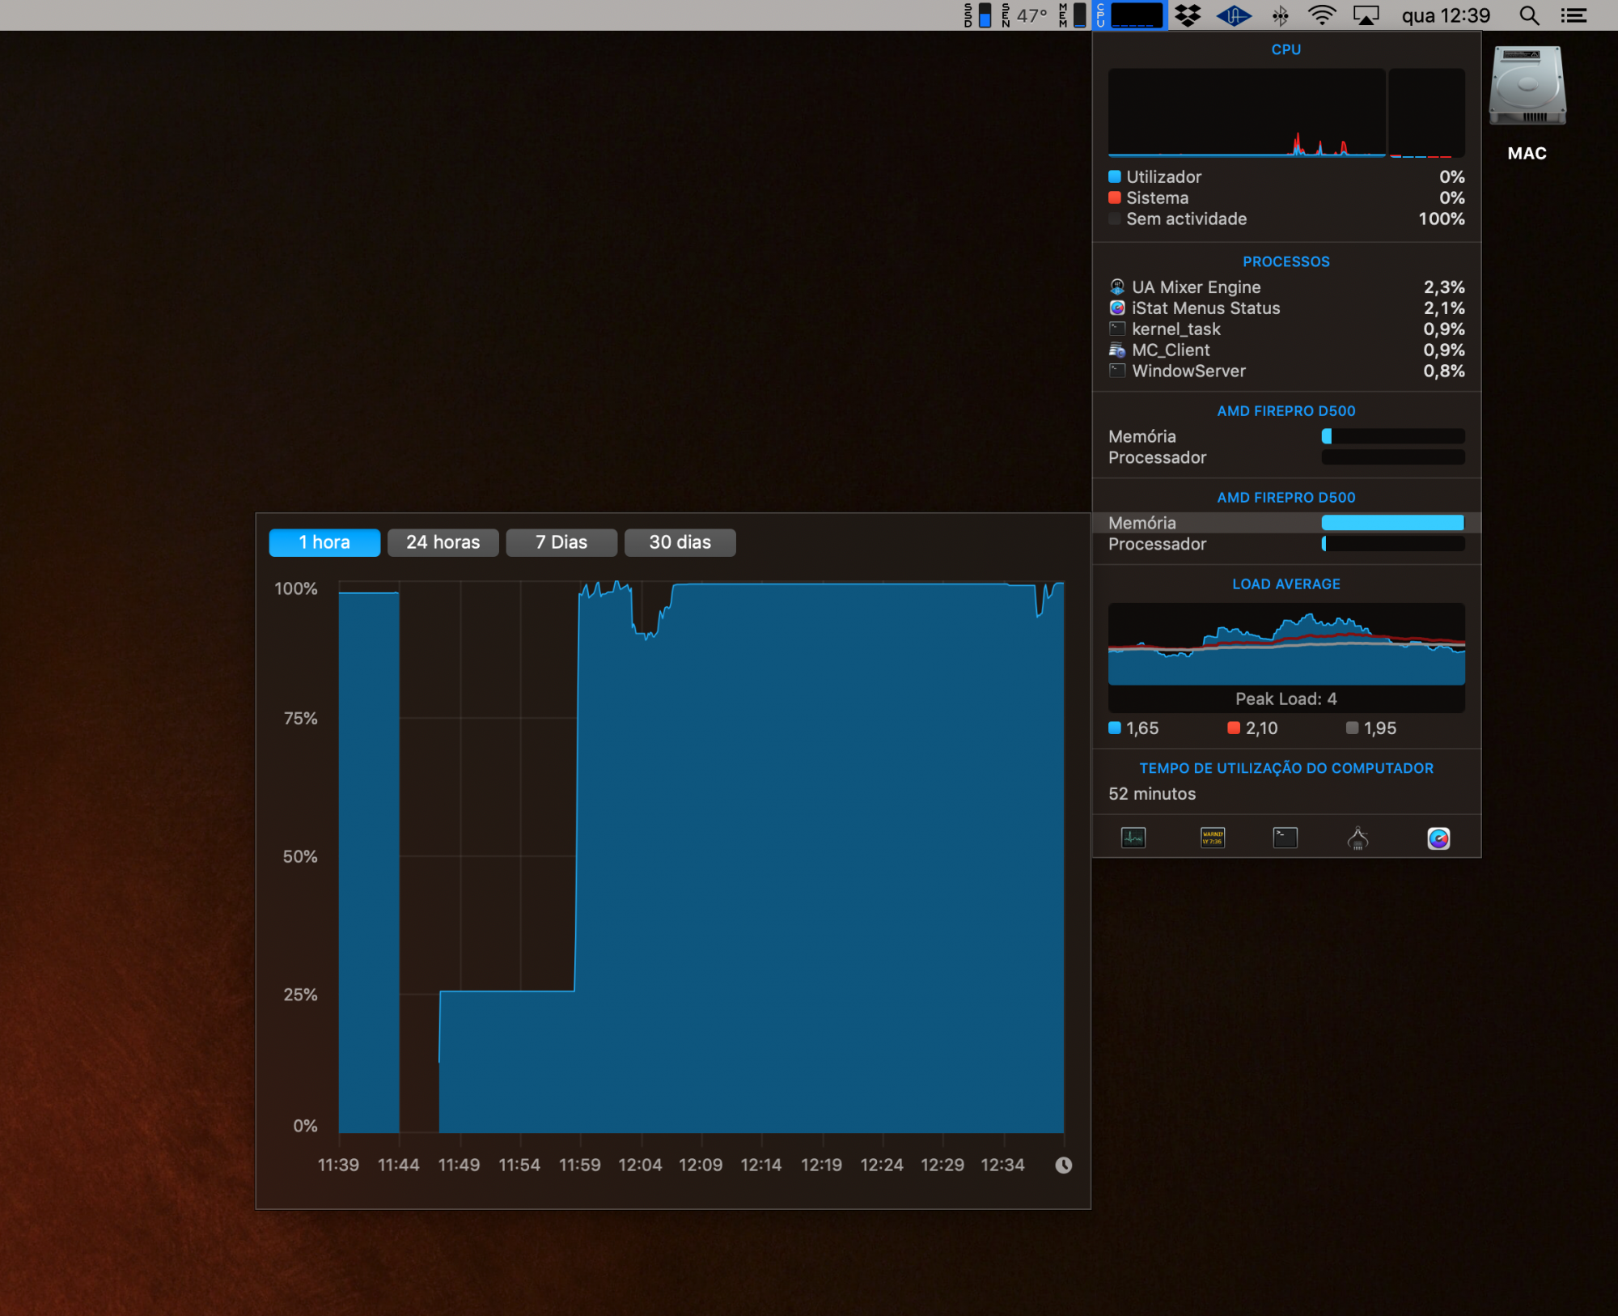Select the 1 hora time range
Screen dimensions: 1618x1316
(324, 542)
